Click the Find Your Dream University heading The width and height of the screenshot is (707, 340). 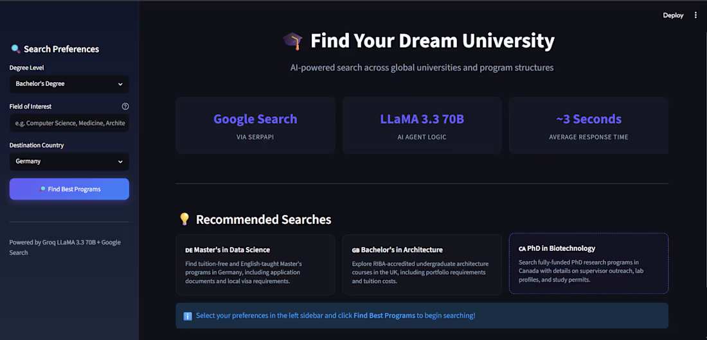tap(432, 41)
